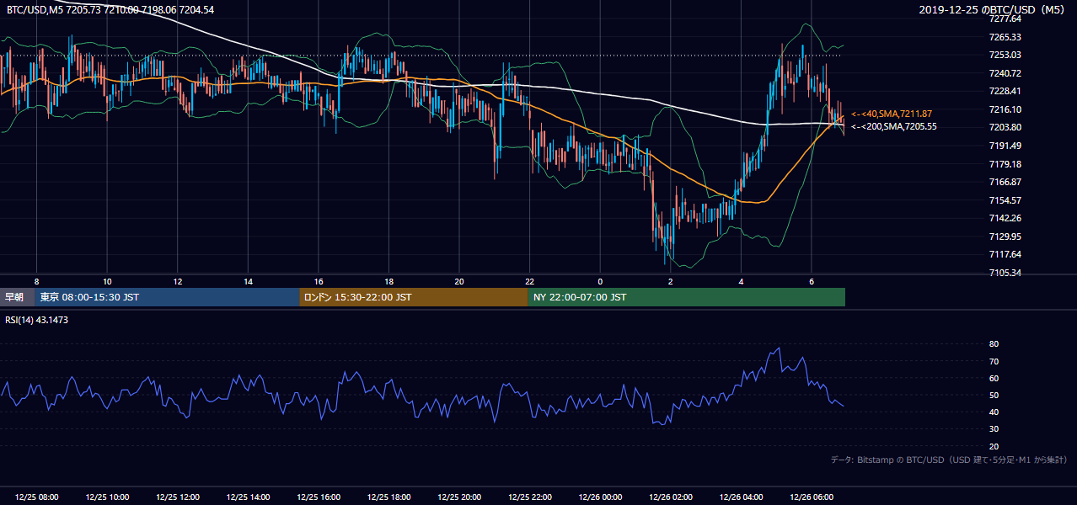Click the 12/25 10:00 time axis label

pos(107,497)
